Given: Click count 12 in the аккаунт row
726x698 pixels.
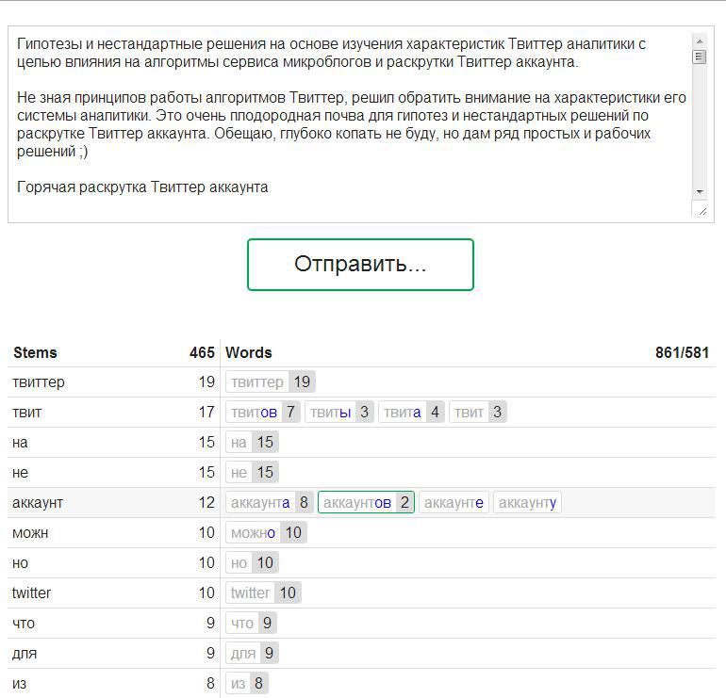Looking at the screenshot, I should pos(206,502).
